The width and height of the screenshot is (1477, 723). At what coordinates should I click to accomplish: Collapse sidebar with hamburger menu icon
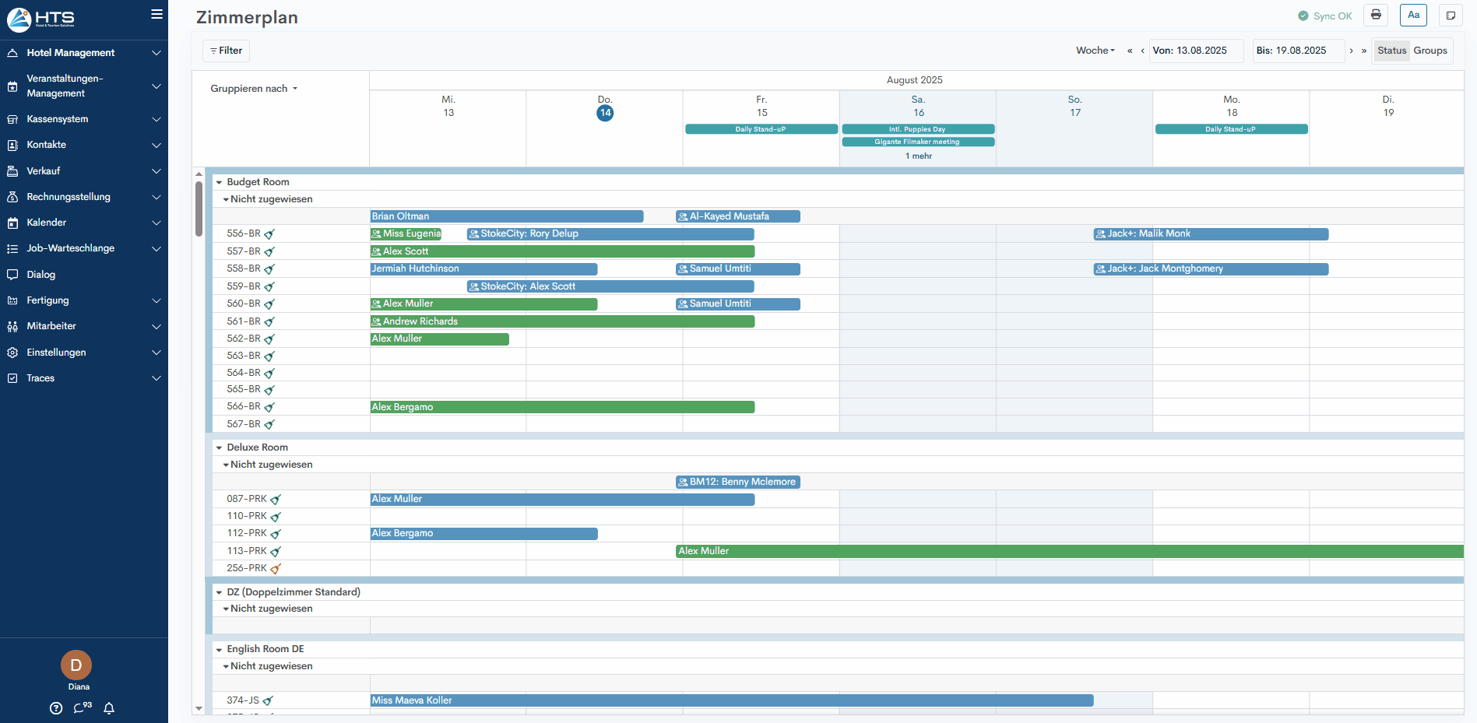coord(156,14)
